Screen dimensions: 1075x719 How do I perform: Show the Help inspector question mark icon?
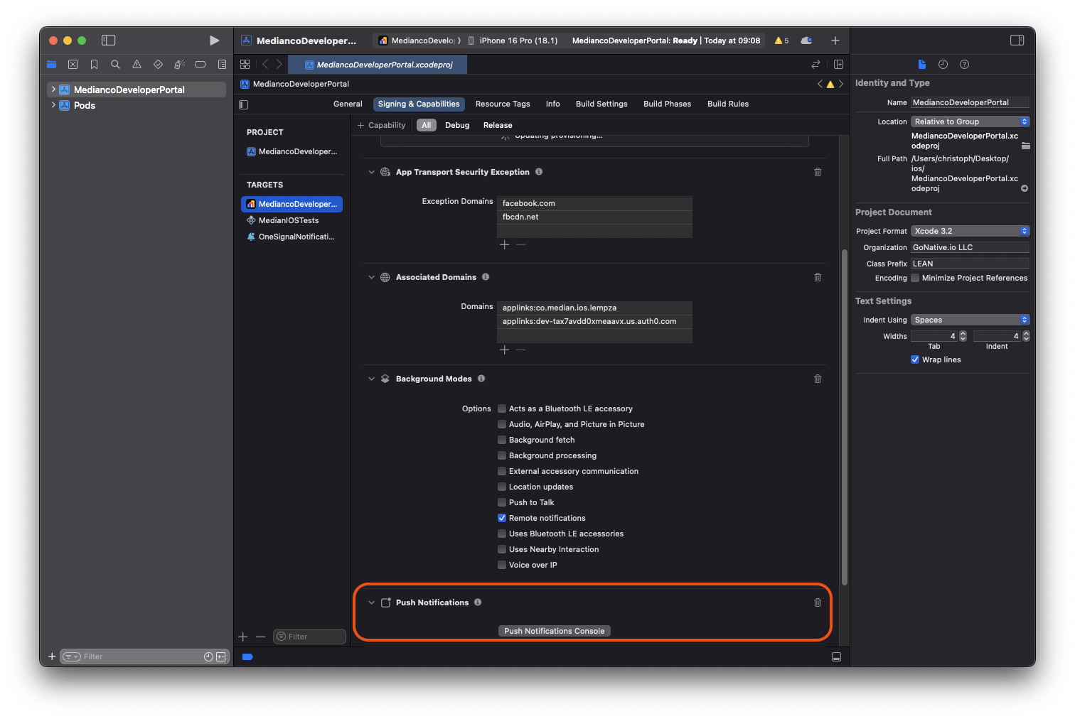pos(964,65)
